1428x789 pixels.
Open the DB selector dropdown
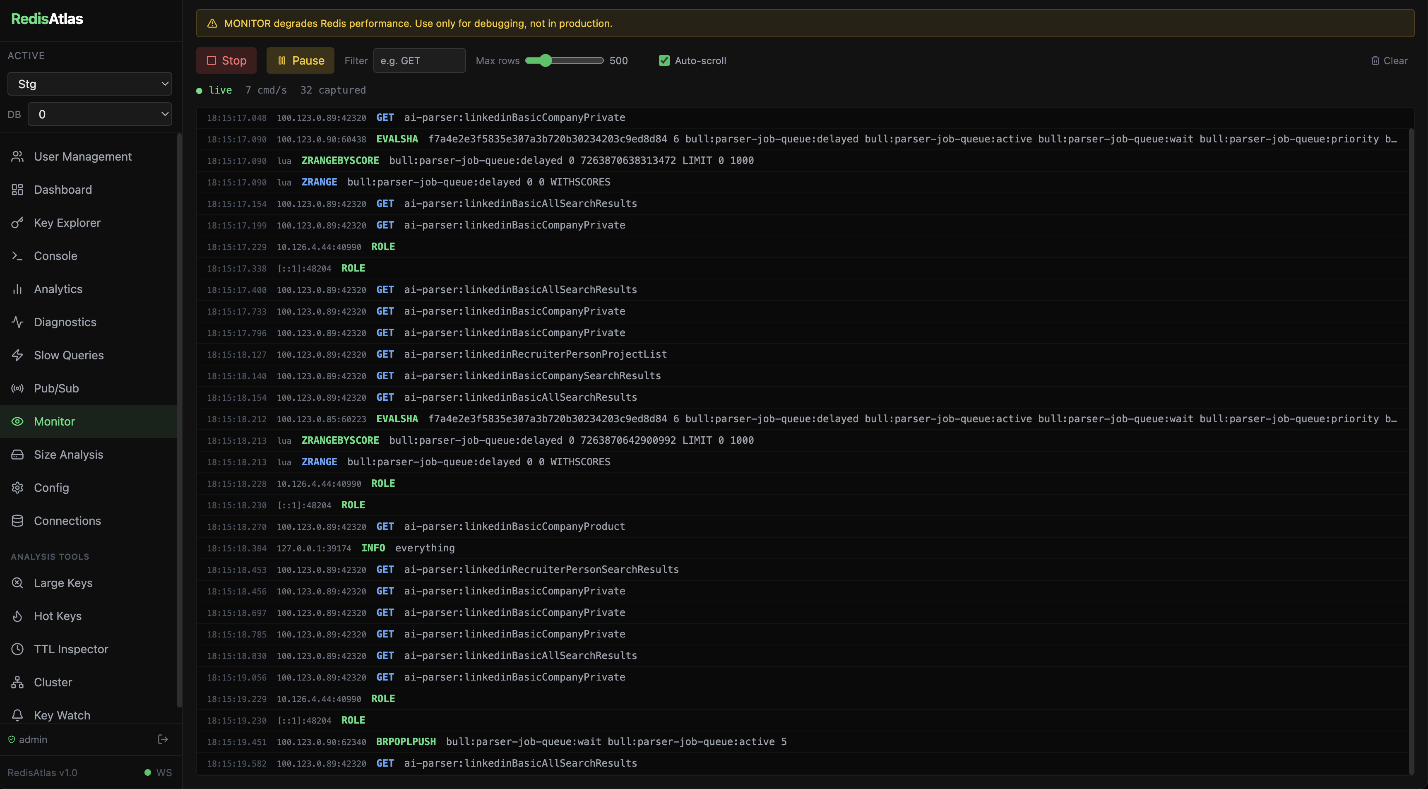click(x=100, y=114)
